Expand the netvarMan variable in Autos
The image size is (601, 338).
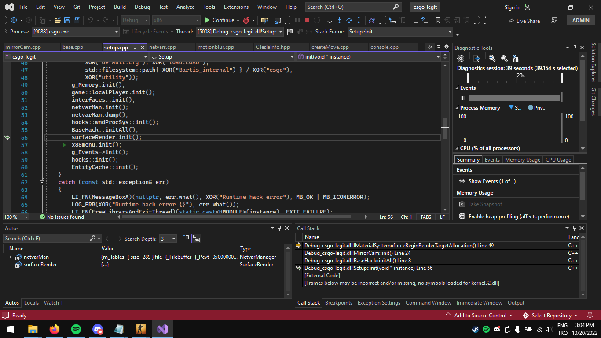11,257
